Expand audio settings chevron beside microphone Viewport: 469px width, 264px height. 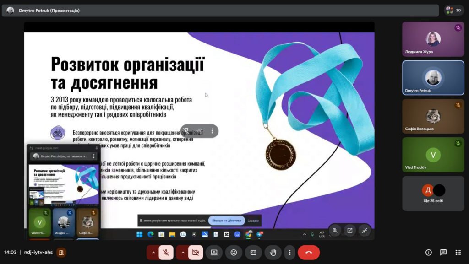point(153,252)
